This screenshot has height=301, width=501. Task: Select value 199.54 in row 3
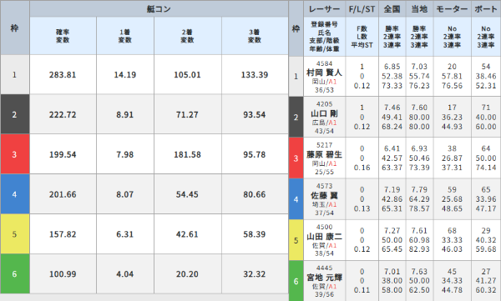63,154
